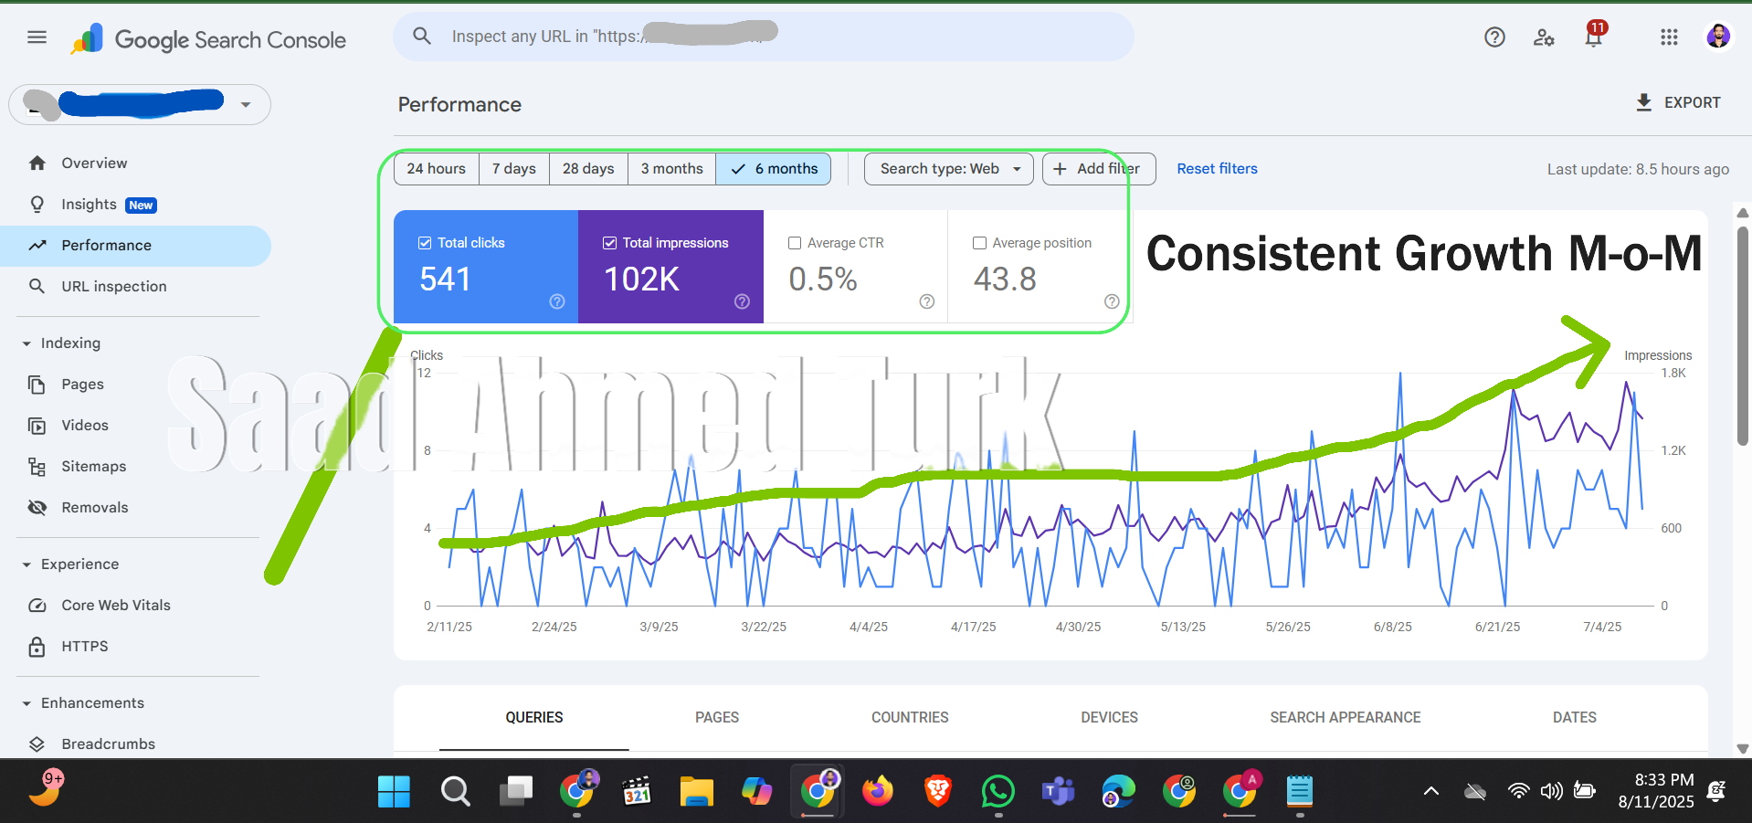The image size is (1752, 823).
Task: Select the 28 days date range
Action: (588, 169)
